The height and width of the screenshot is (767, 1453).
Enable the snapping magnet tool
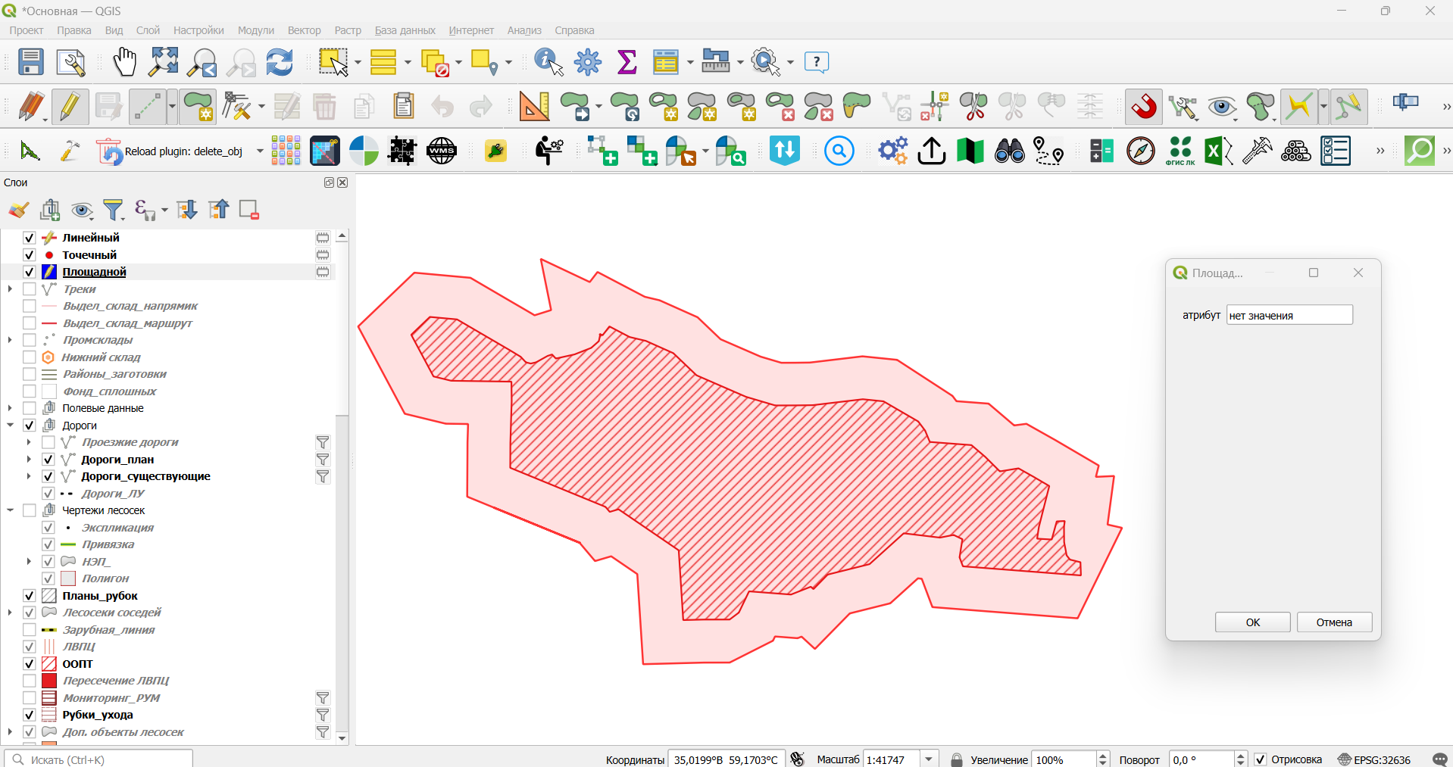(x=1144, y=106)
